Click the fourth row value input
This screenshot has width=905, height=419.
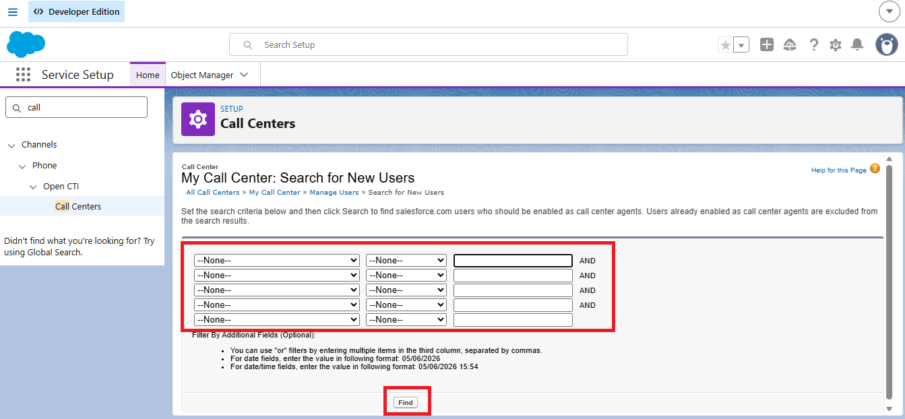[x=513, y=305]
